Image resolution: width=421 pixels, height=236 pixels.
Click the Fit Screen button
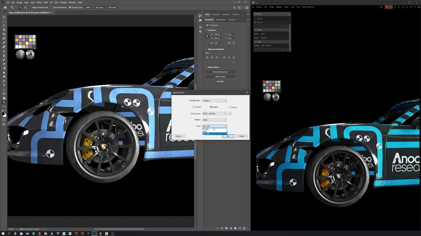[99, 7]
